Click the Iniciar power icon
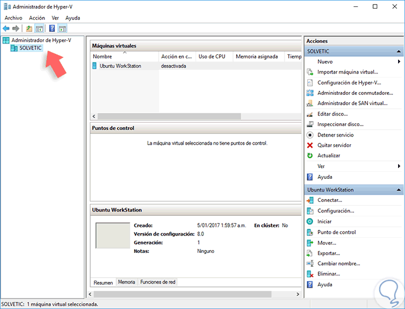The height and width of the screenshot is (309, 405). (x=310, y=222)
